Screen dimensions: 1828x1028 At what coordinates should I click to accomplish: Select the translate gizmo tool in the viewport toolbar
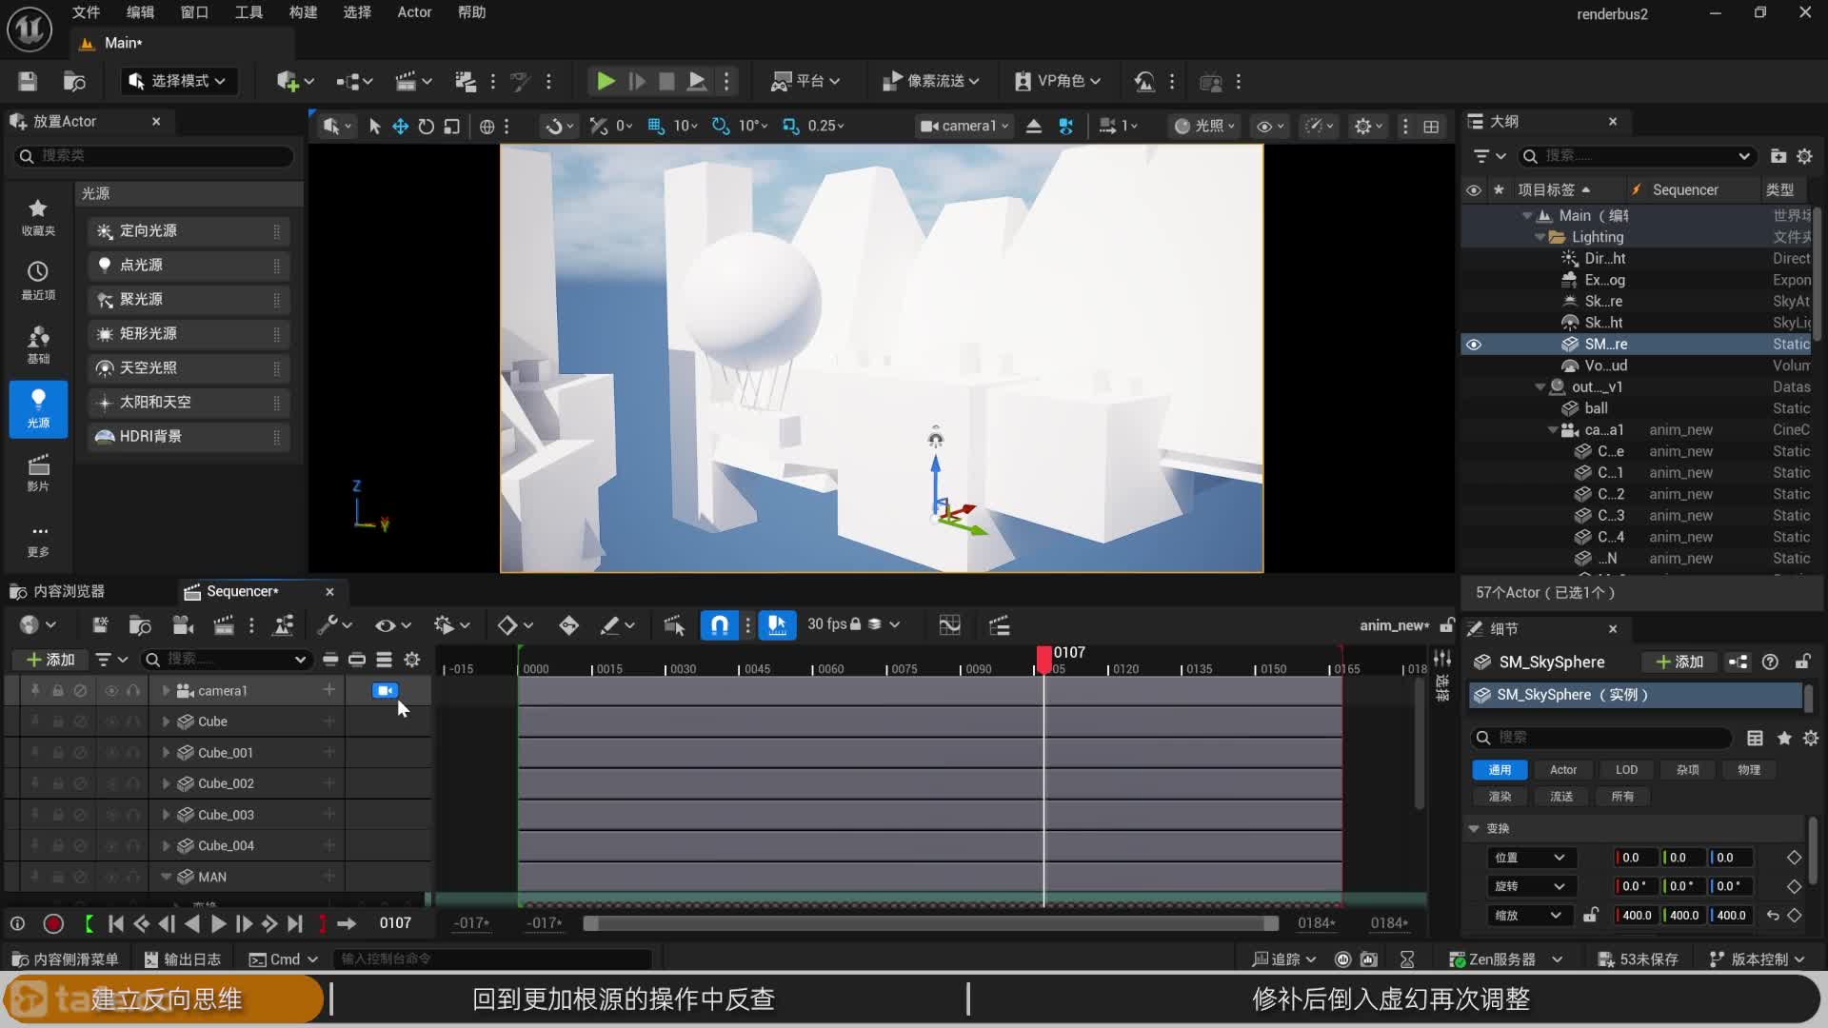[401, 127]
